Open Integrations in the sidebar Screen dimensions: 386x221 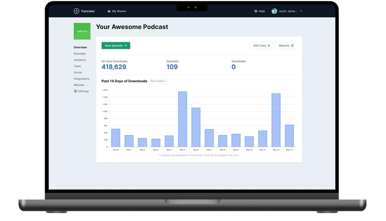81,79
